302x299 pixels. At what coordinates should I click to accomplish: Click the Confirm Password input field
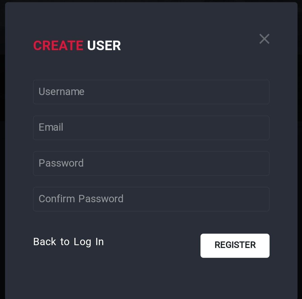click(151, 199)
